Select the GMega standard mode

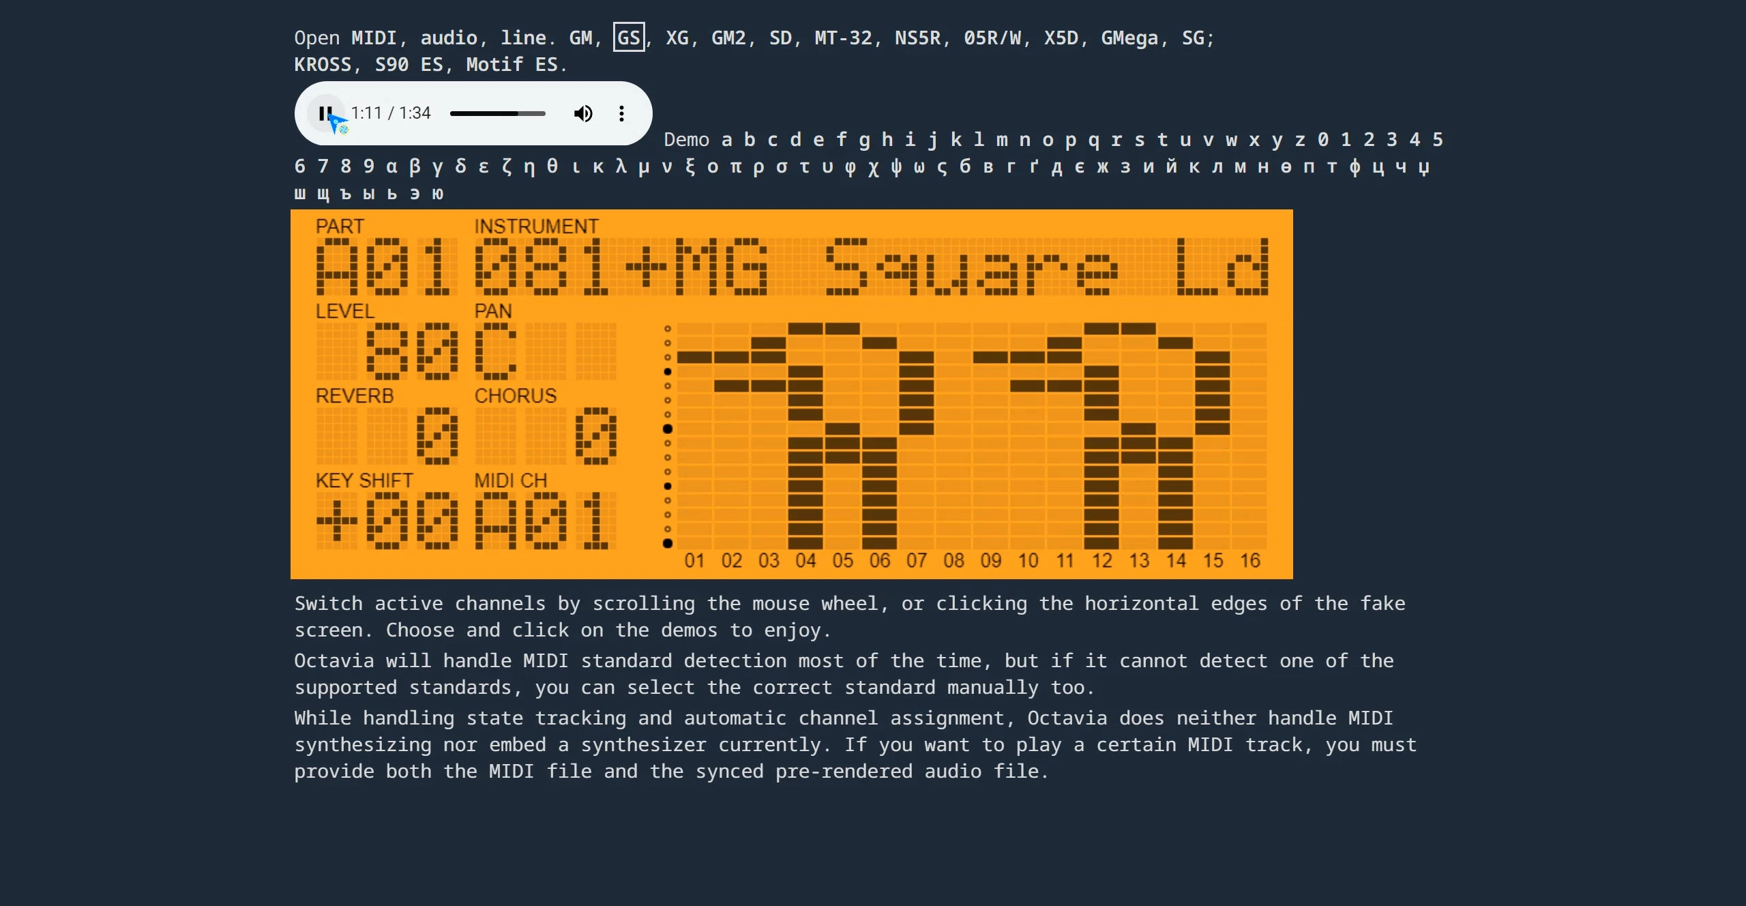[x=1130, y=38]
